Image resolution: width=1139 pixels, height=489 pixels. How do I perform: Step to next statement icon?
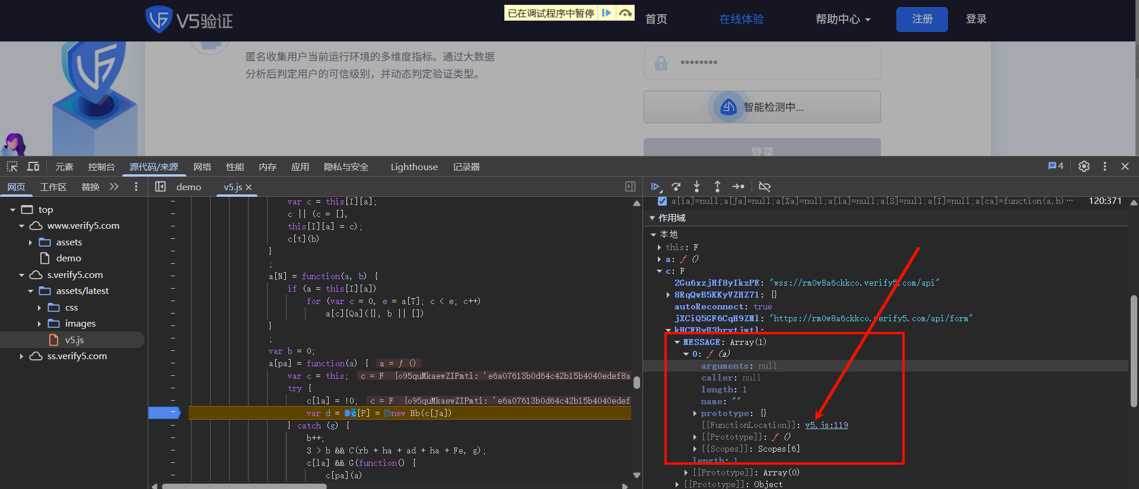738,187
